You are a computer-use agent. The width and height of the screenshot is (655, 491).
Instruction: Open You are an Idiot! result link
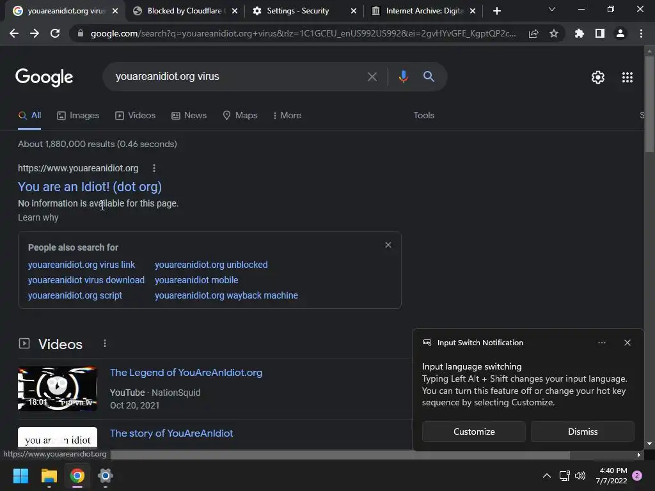click(x=90, y=187)
